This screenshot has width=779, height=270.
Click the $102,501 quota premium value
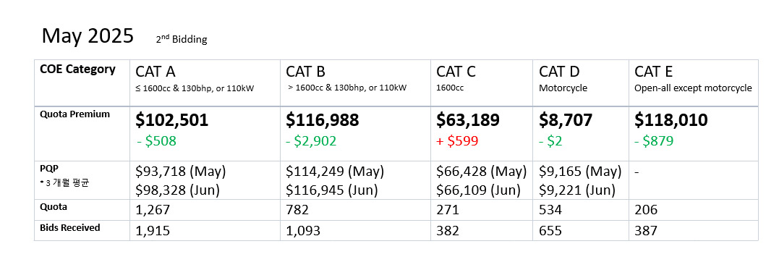(172, 120)
